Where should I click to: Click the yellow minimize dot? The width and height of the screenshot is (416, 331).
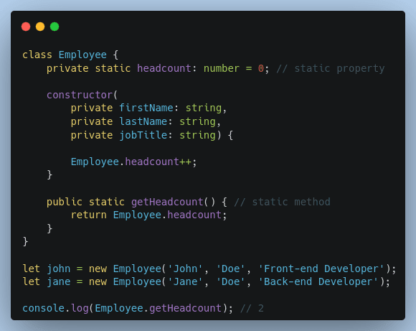40,27
